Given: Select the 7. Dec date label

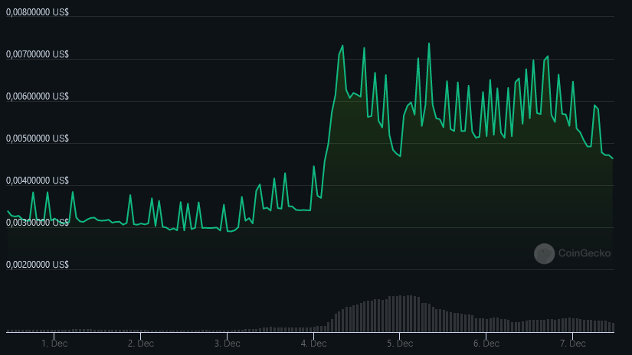Looking at the screenshot, I should pos(573,344).
